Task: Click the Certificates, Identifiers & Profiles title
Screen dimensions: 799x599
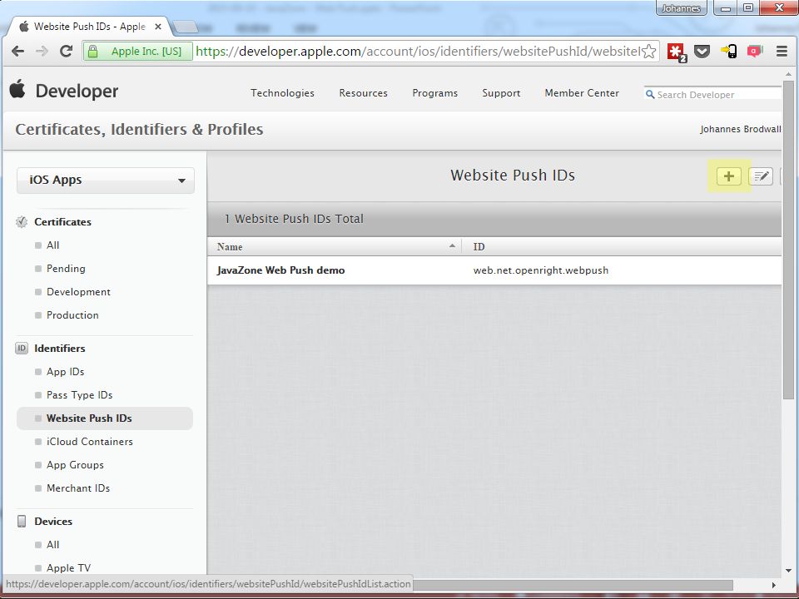Action: tap(139, 130)
